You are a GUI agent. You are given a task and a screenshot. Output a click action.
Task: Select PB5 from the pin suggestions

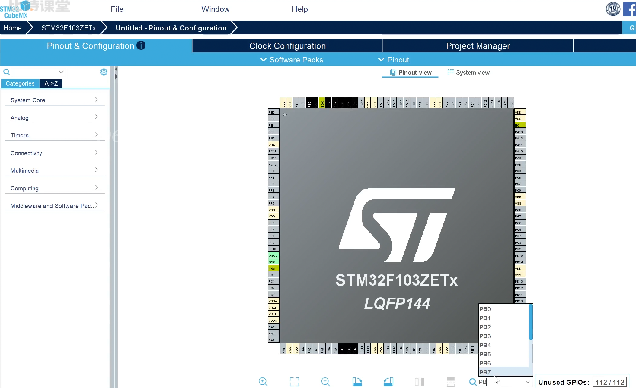504,354
